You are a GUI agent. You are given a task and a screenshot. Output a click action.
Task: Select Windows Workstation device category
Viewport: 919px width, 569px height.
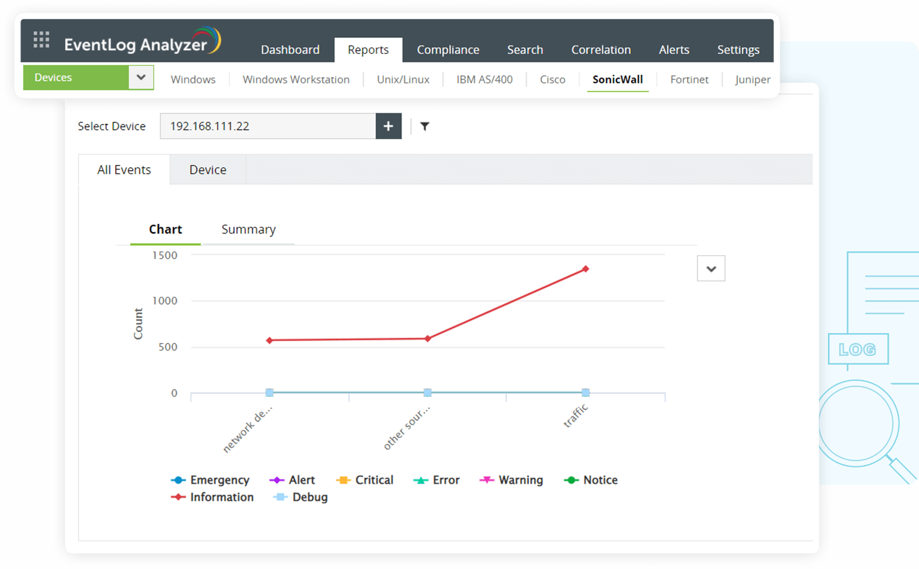tap(296, 79)
